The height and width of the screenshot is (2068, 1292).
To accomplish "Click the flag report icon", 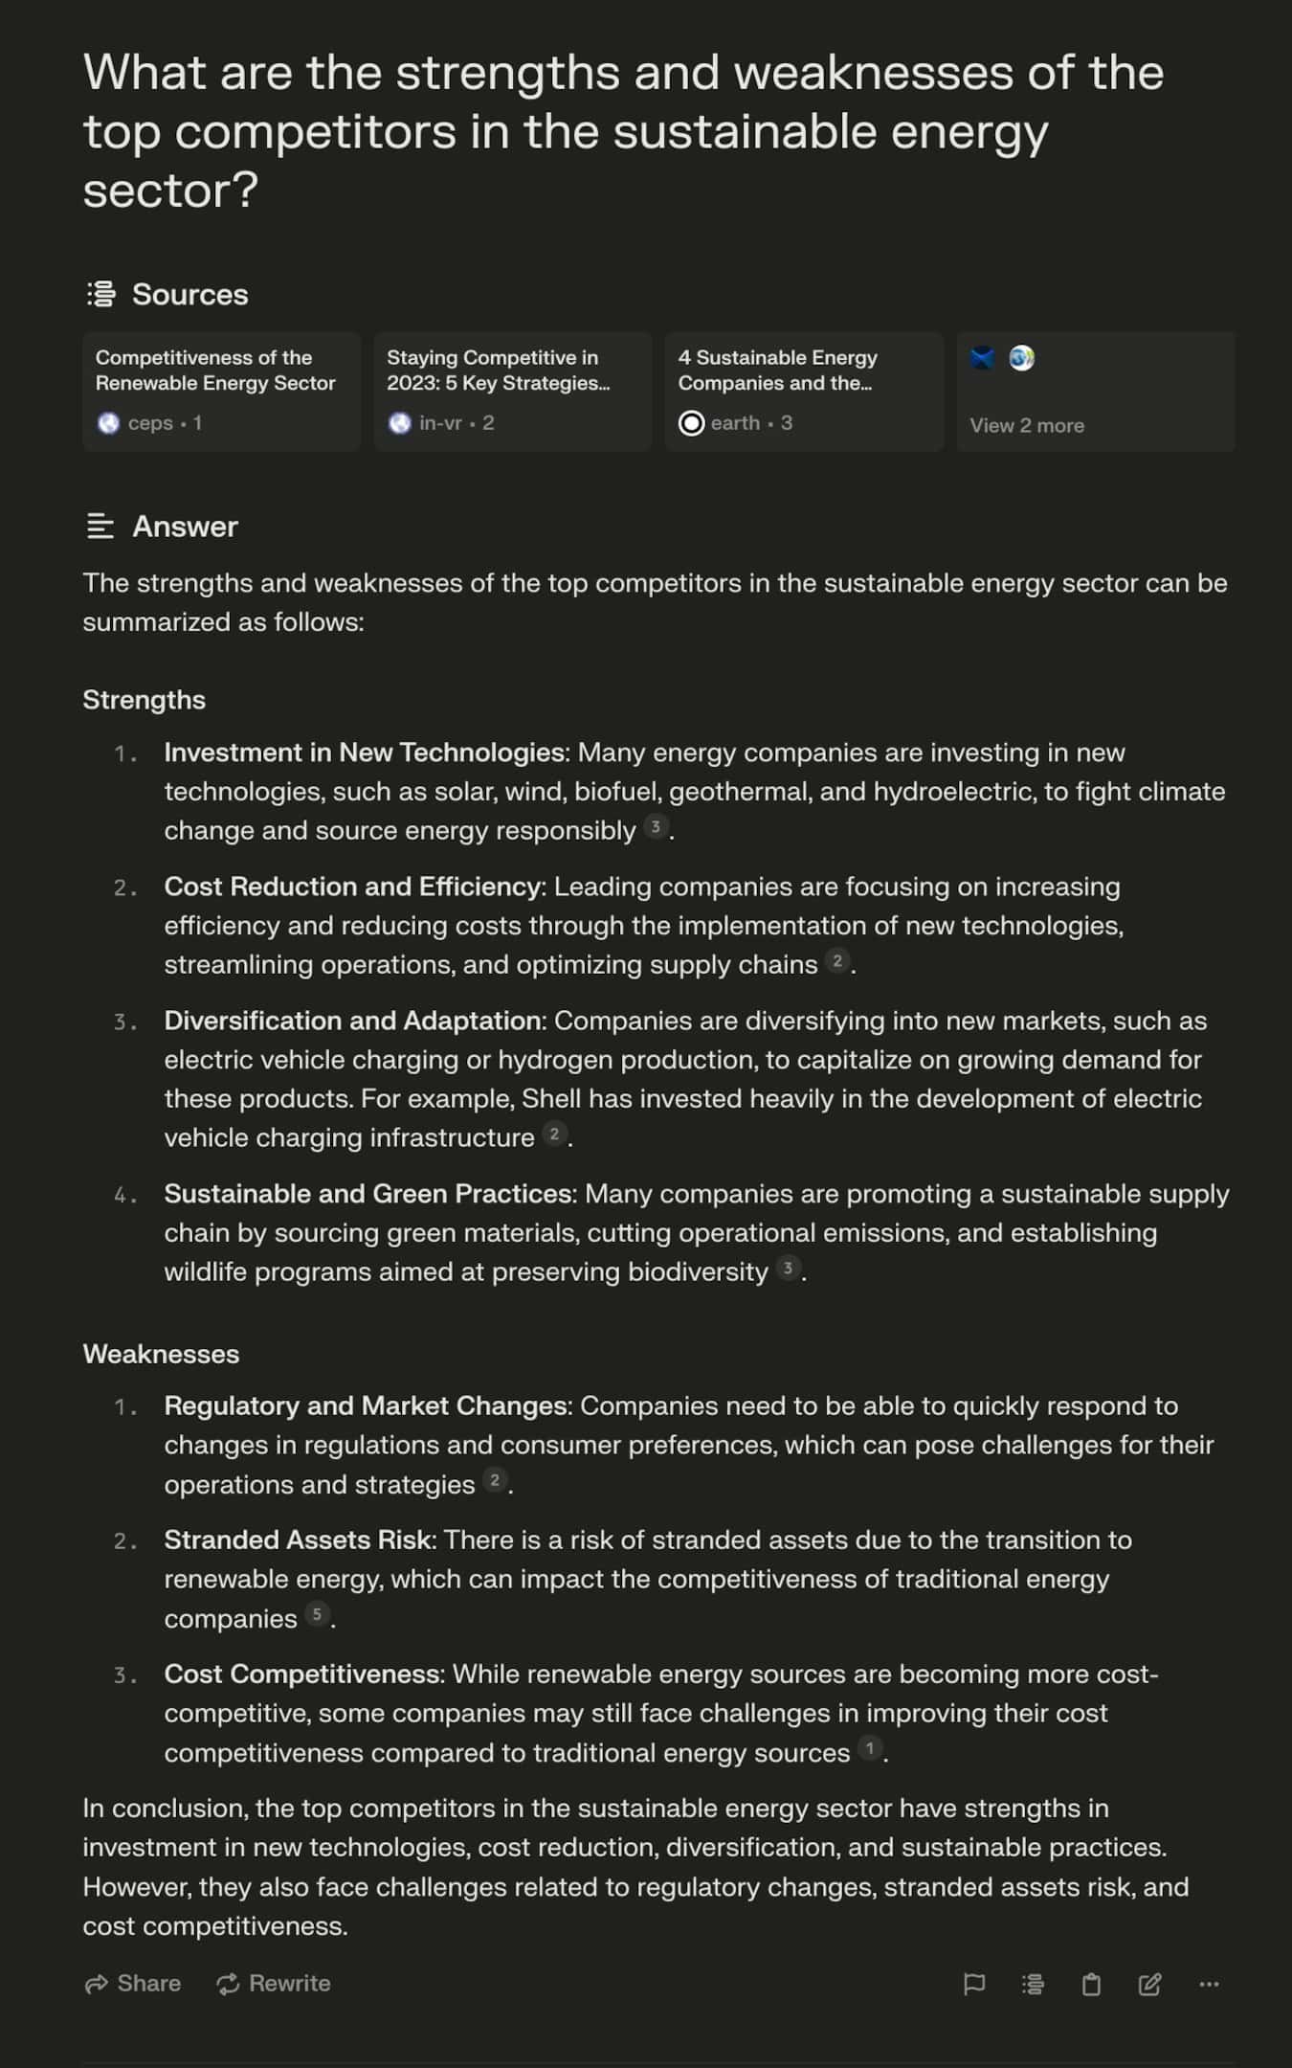I will tap(973, 1984).
